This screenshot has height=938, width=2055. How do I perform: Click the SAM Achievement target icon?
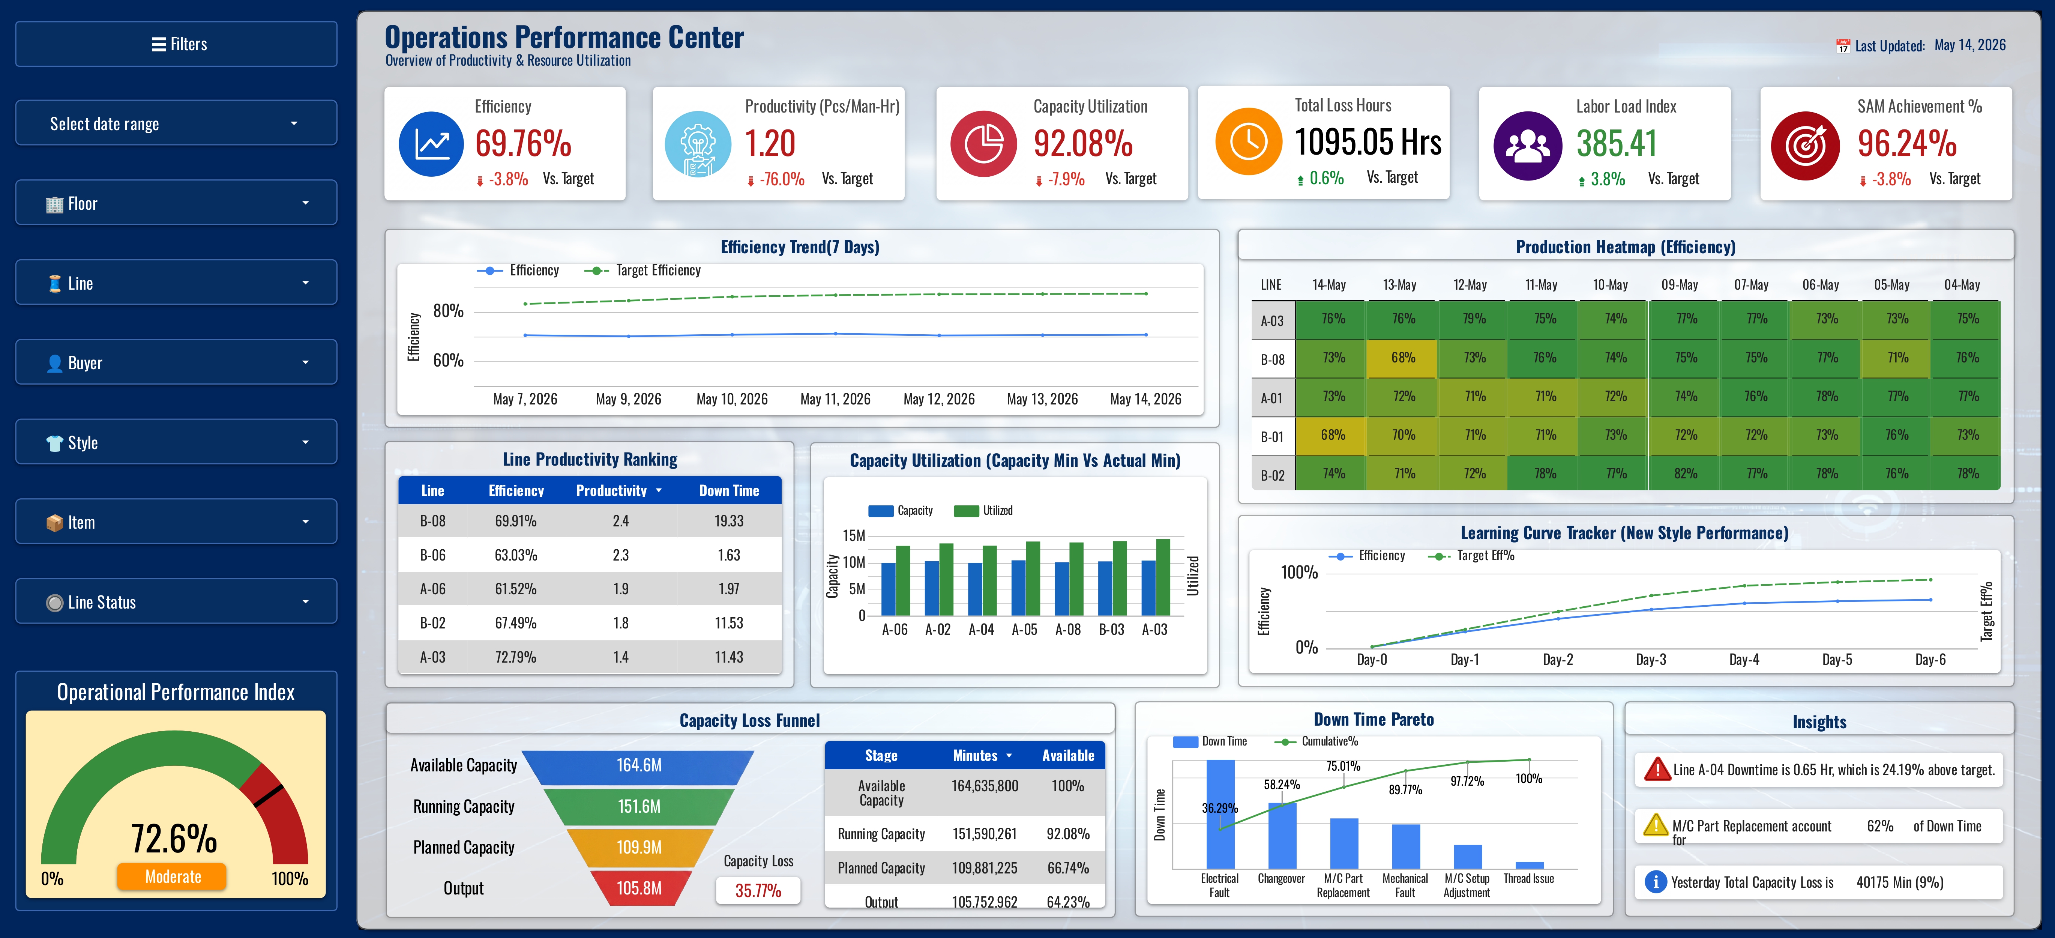coord(1805,145)
